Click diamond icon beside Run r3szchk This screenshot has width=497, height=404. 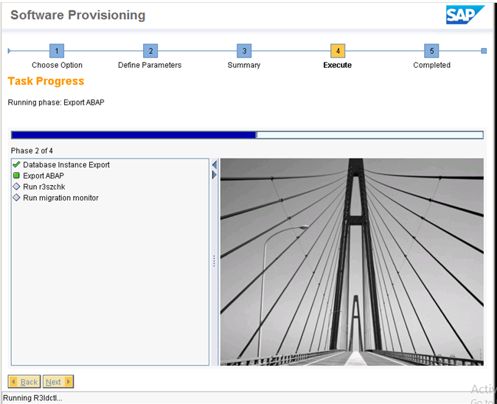16,187
